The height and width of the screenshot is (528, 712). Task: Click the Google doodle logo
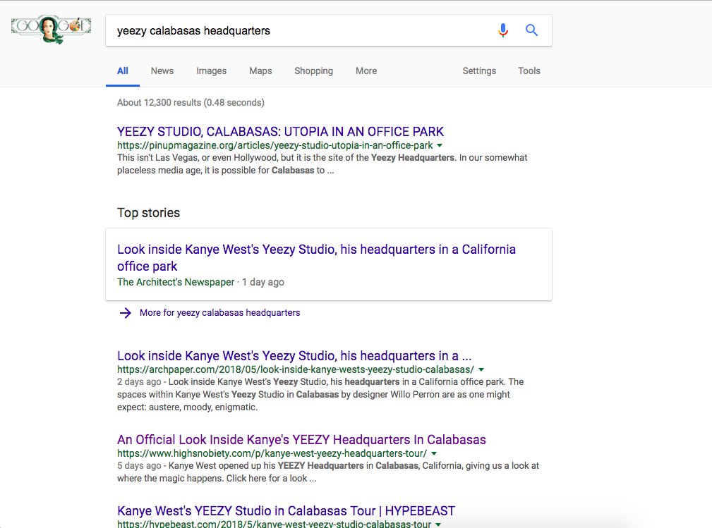(x=52, y=29)
